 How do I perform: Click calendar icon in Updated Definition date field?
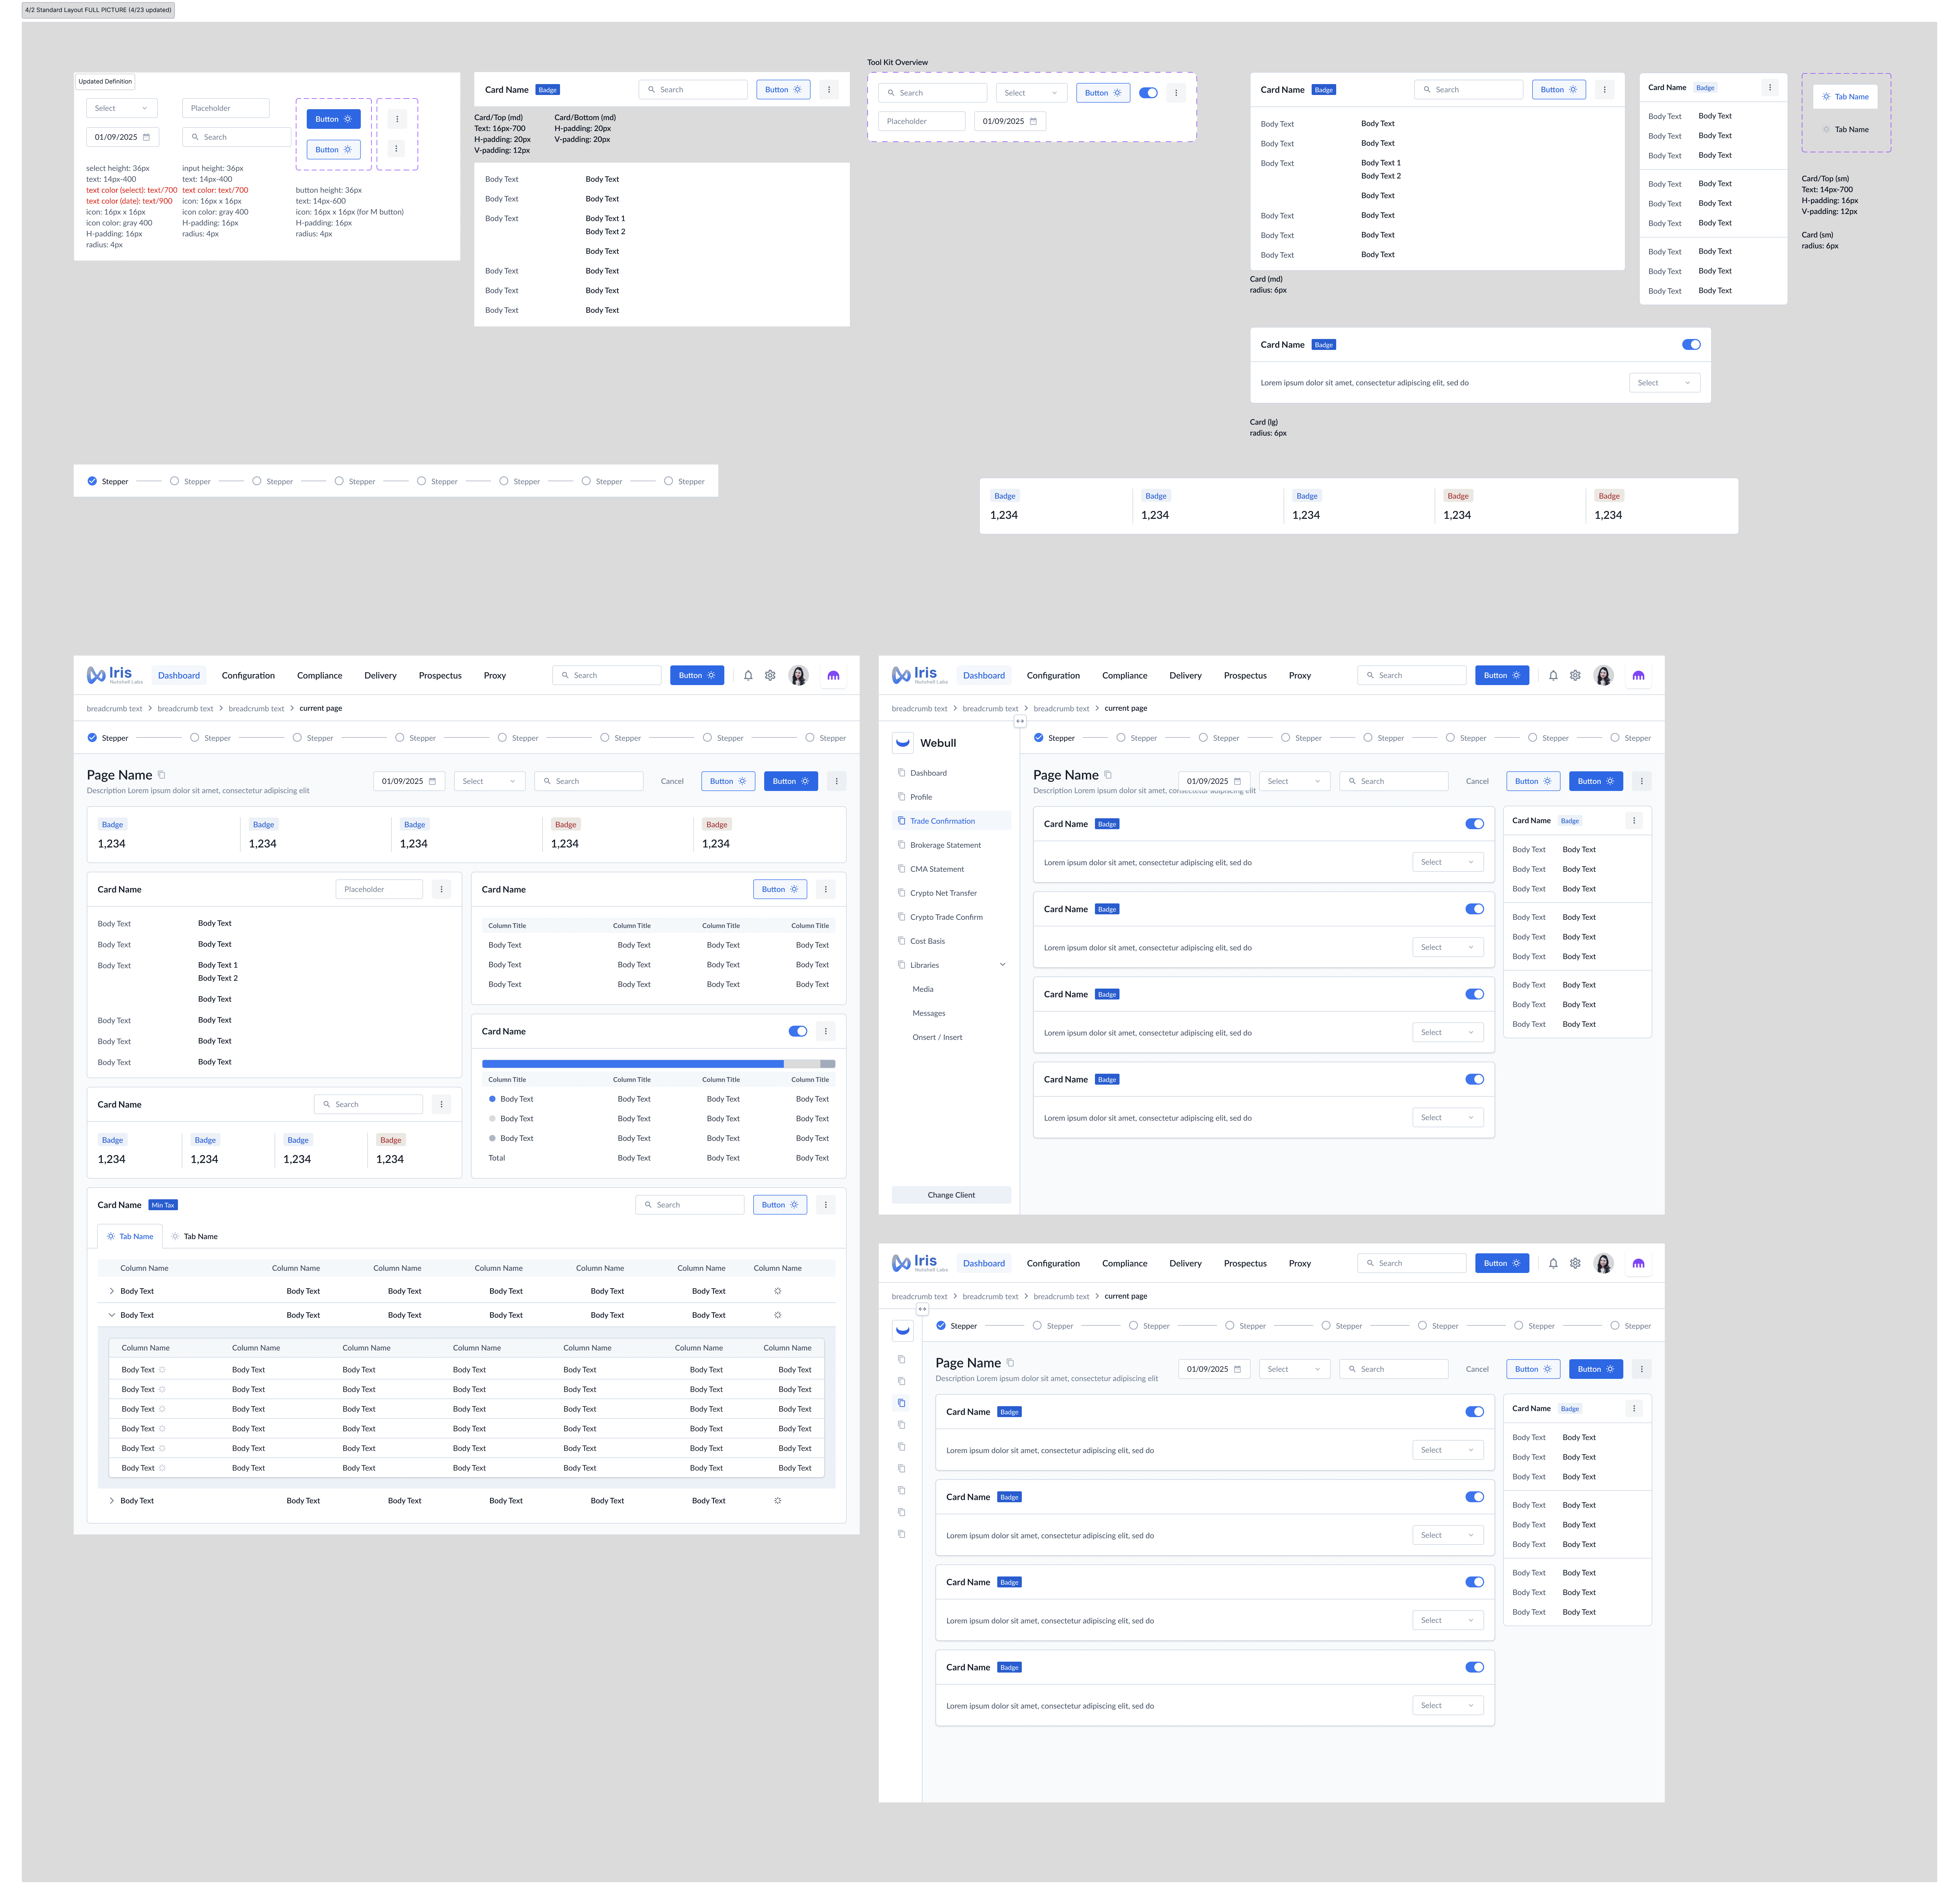(x=146, y=137)
